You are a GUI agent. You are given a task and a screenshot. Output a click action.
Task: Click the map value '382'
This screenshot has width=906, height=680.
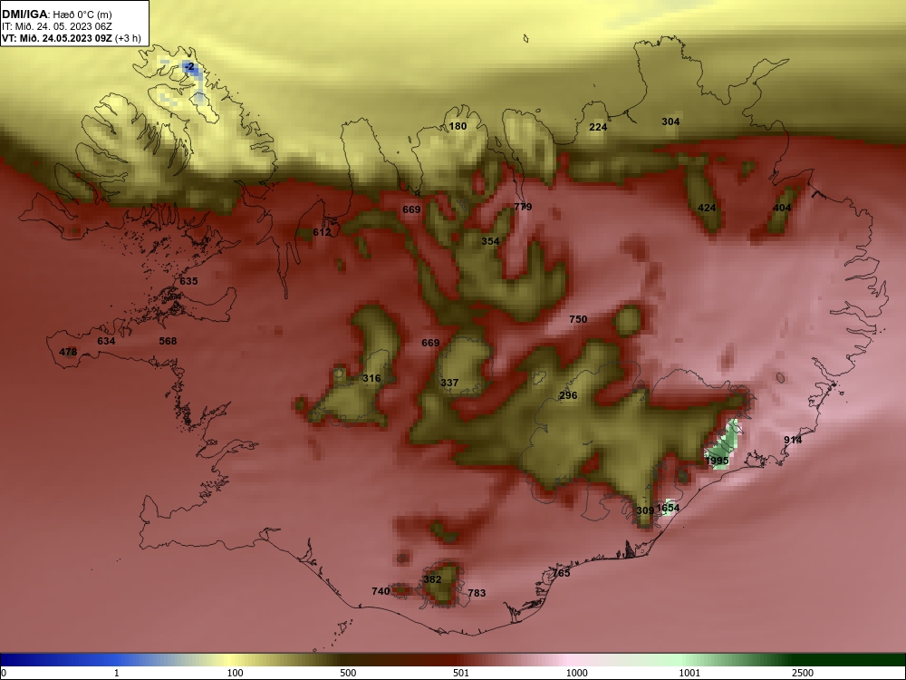pyautogui.click(x=432, y=579)
